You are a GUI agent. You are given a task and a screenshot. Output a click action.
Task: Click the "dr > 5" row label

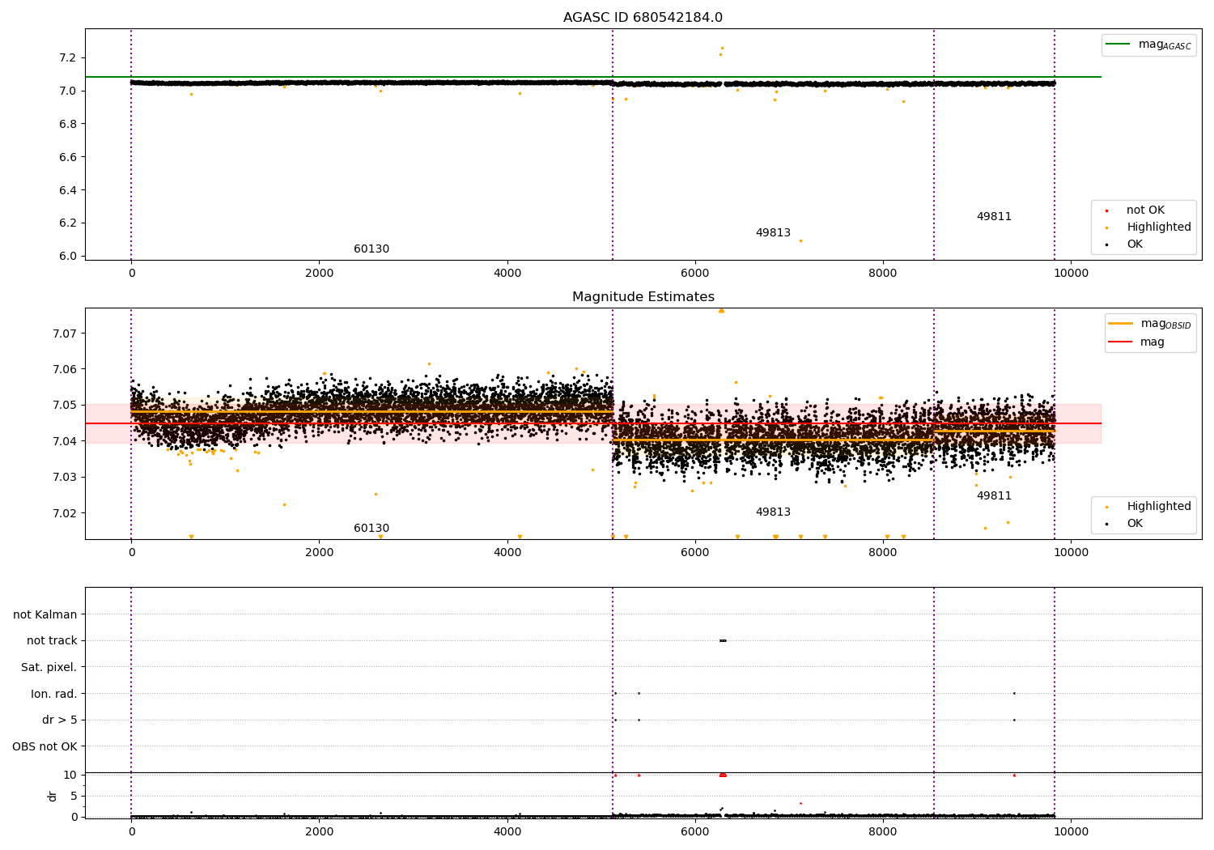click(59, 720)
